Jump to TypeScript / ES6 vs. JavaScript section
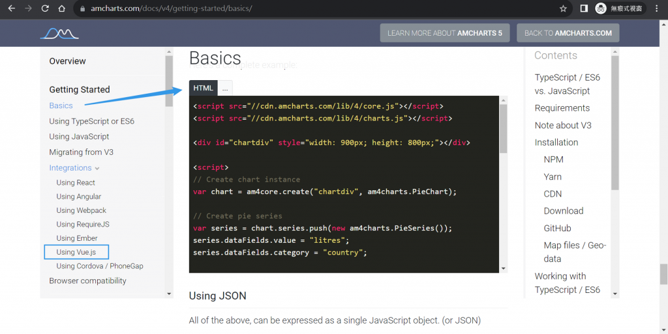This screenshot has height=334, width=668. pyautogui.click(x=568, y=84)
